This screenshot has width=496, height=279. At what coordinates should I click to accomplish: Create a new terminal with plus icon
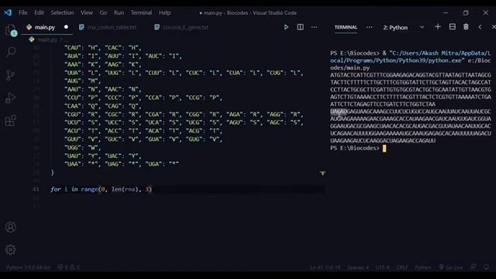tap(438, 27)
